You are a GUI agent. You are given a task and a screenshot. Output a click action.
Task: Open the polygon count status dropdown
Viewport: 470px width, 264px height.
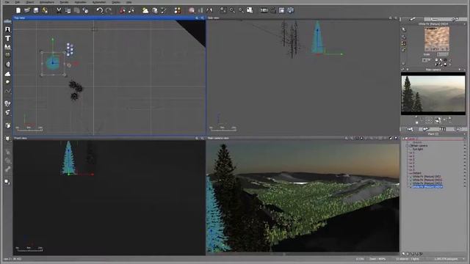coord(463,259)
